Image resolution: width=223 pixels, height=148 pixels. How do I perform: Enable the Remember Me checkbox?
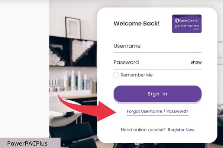pyautogui.click(x=116, y=75)
